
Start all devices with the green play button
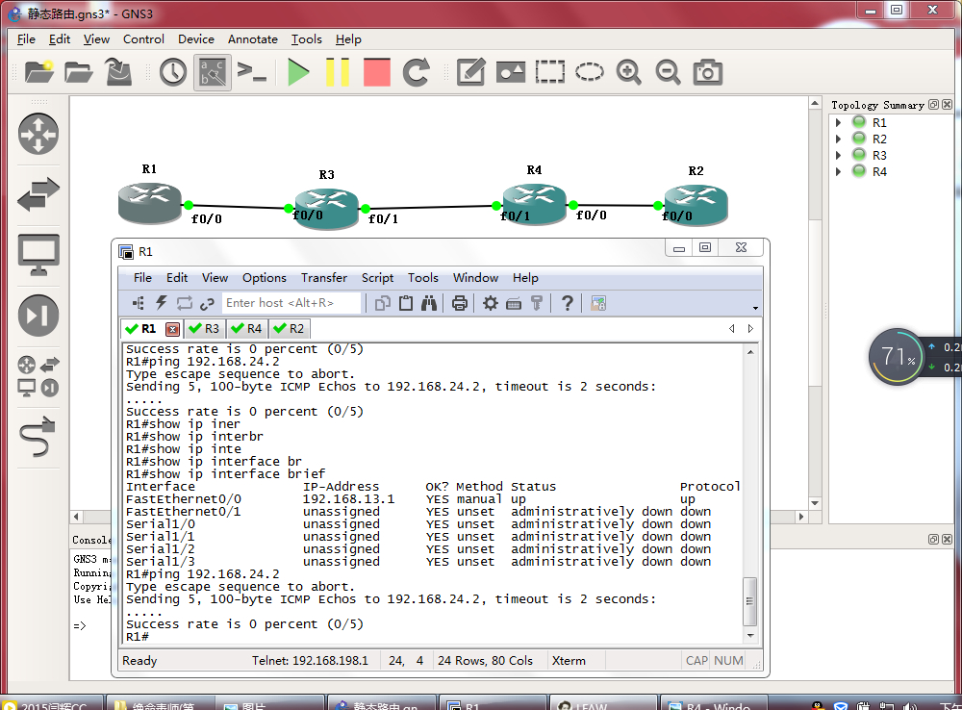[x=298, y=72]
